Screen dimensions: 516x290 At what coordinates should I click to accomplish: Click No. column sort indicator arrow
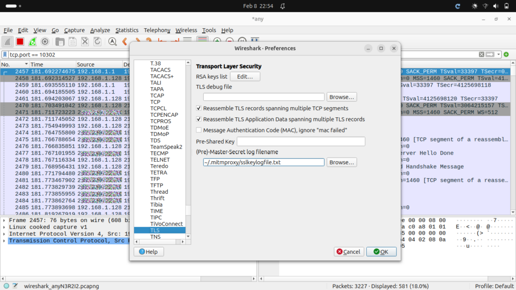pos(26,64)
